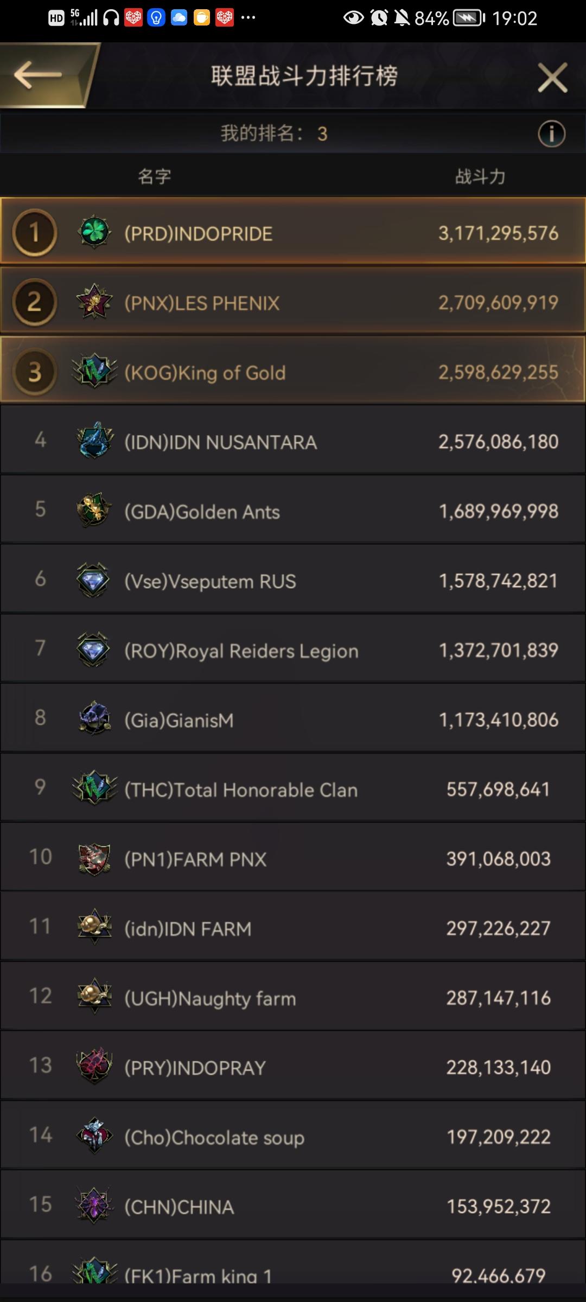The height and width of the screenshot is (1302, 586).
Task: Select the (UGH)Naughty farm entry
Action: 293,996
